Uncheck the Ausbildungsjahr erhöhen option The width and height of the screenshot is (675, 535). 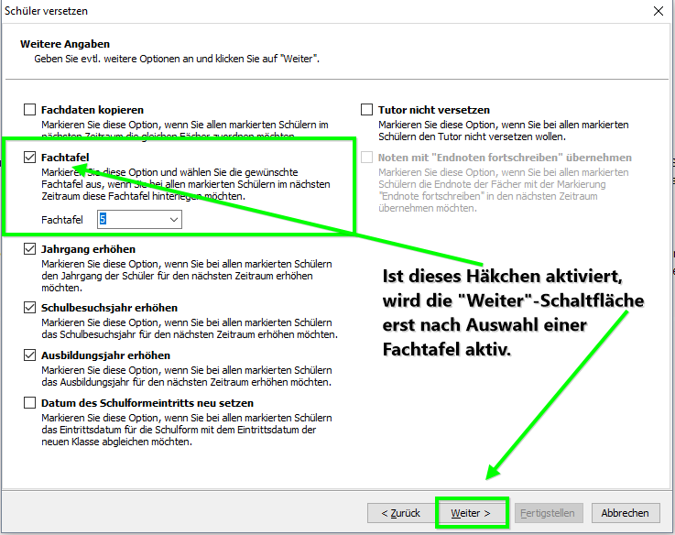point(29,355)
